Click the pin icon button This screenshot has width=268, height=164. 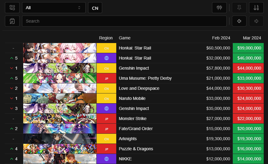click(x=239, y=8)
